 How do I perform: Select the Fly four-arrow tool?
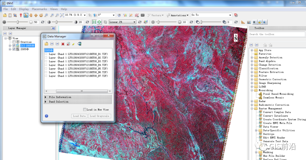[x=36, y=15]
